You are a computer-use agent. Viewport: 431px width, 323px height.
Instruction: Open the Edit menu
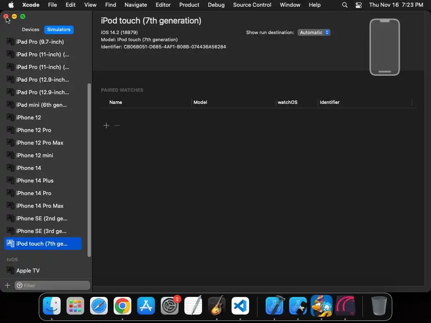click(x=70, y=5)
